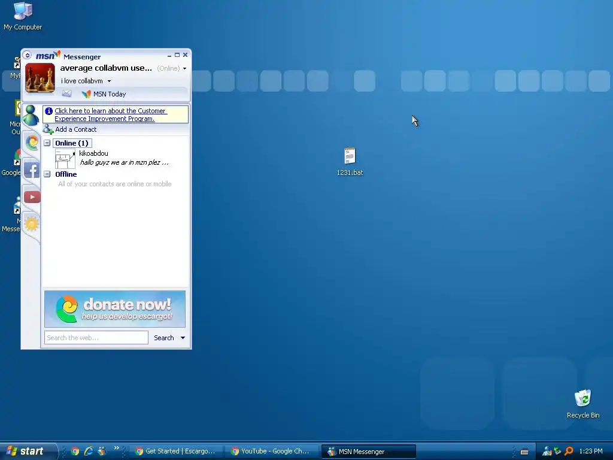The image size is (613, 460).
Task: Open the Search options dropdown arrow
Action: click(183, 338)
